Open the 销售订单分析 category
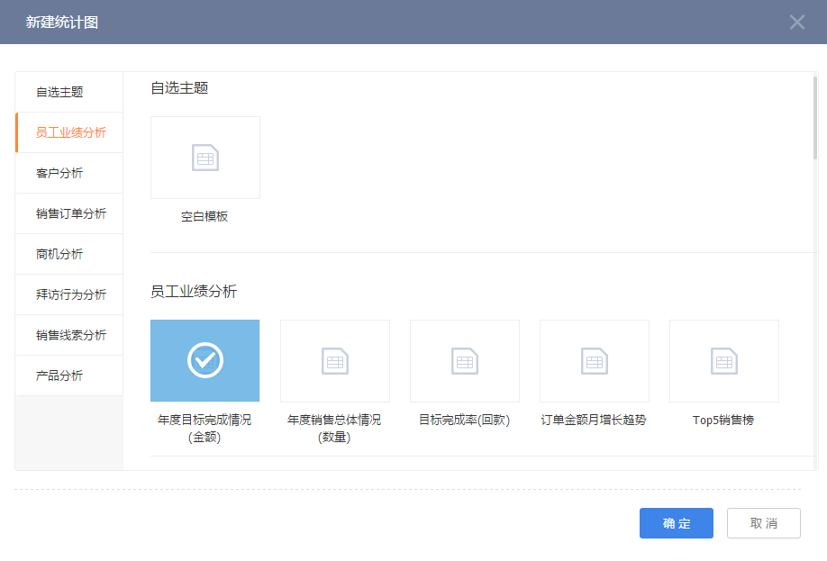Image resolution: width=827 pixels, height=561 pixels. [x=68, y=213]
